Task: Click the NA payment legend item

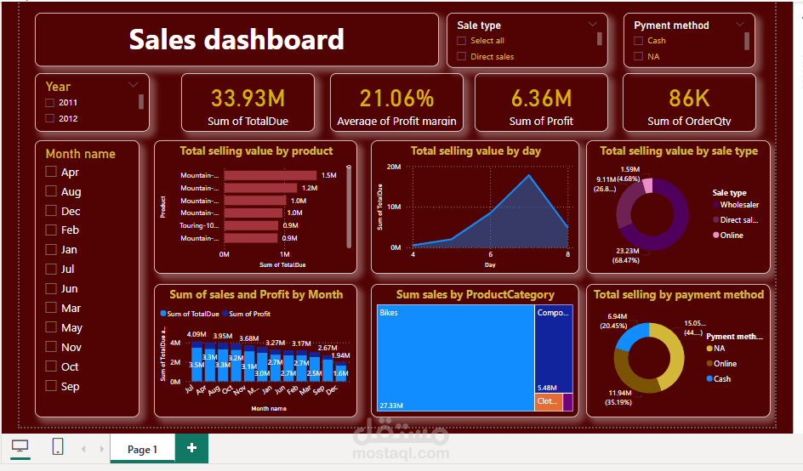Action: click(x=716, y=349)
